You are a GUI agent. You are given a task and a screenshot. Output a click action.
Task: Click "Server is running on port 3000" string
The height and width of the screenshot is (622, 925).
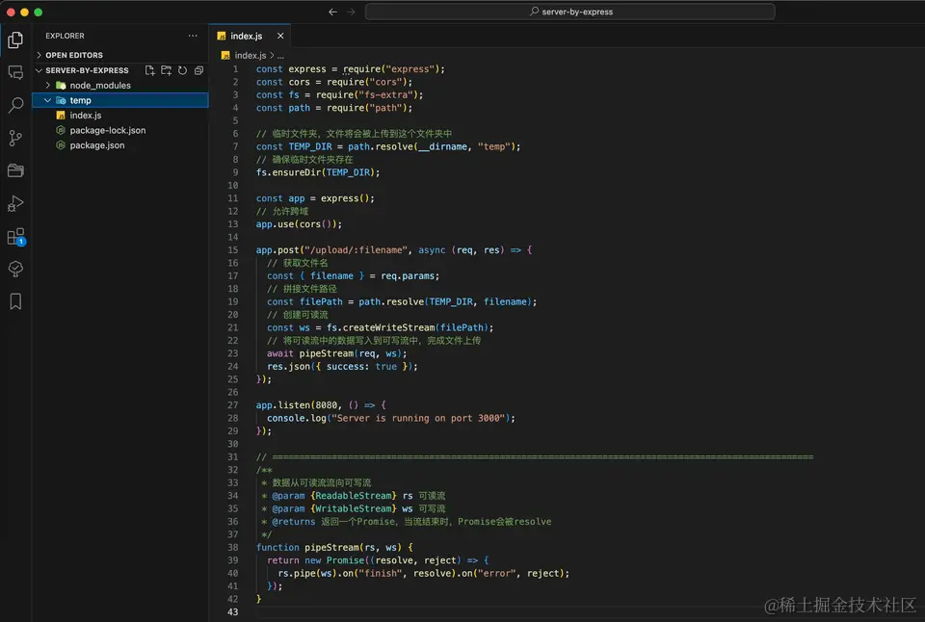(417, 418)
